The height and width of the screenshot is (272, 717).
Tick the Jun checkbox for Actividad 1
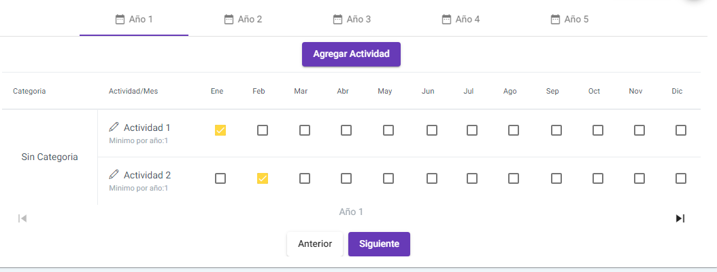pos(432,131)
